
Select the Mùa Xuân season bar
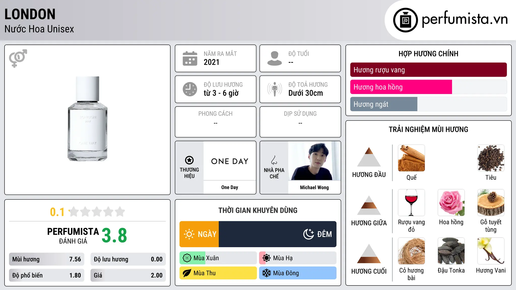(x=218, y=258)
